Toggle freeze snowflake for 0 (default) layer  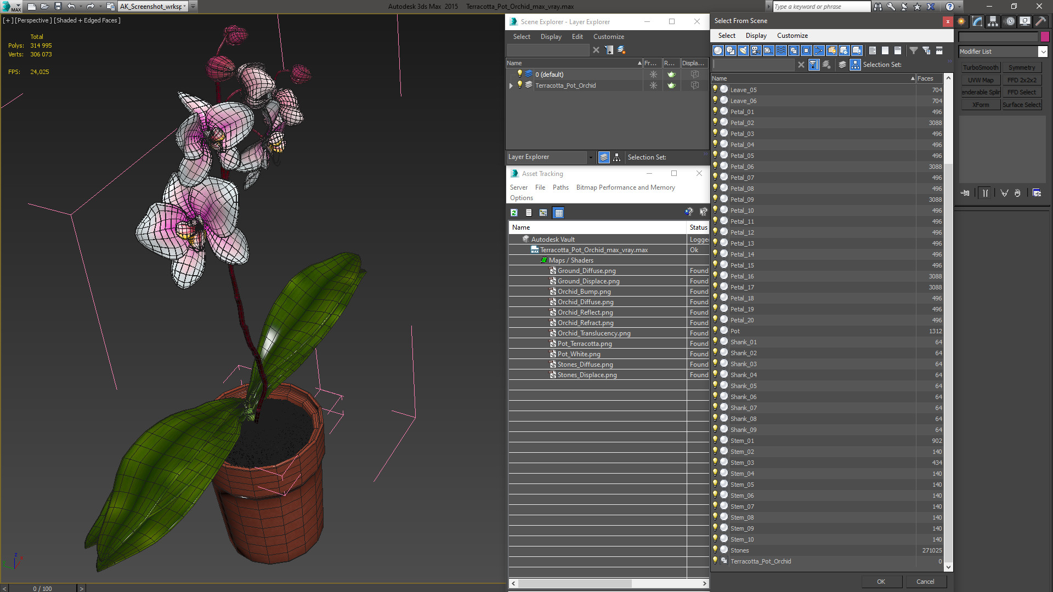pyautogui.click(x=653, y=75)
